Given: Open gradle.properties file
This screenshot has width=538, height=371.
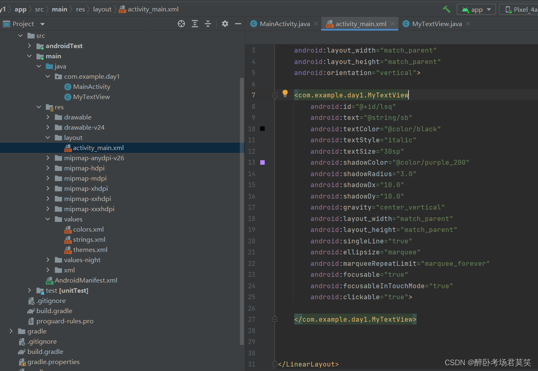Looking at the screenshot, I should click(49, 362).
